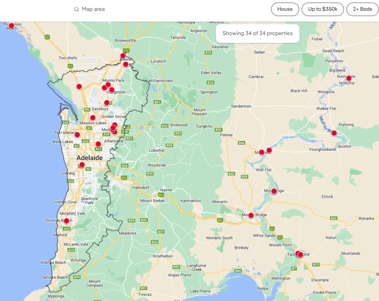The width and height of the screenshot is (379, 301).
Task: Click the marker just below Adelaide label
Action: [x=82, y=165]
